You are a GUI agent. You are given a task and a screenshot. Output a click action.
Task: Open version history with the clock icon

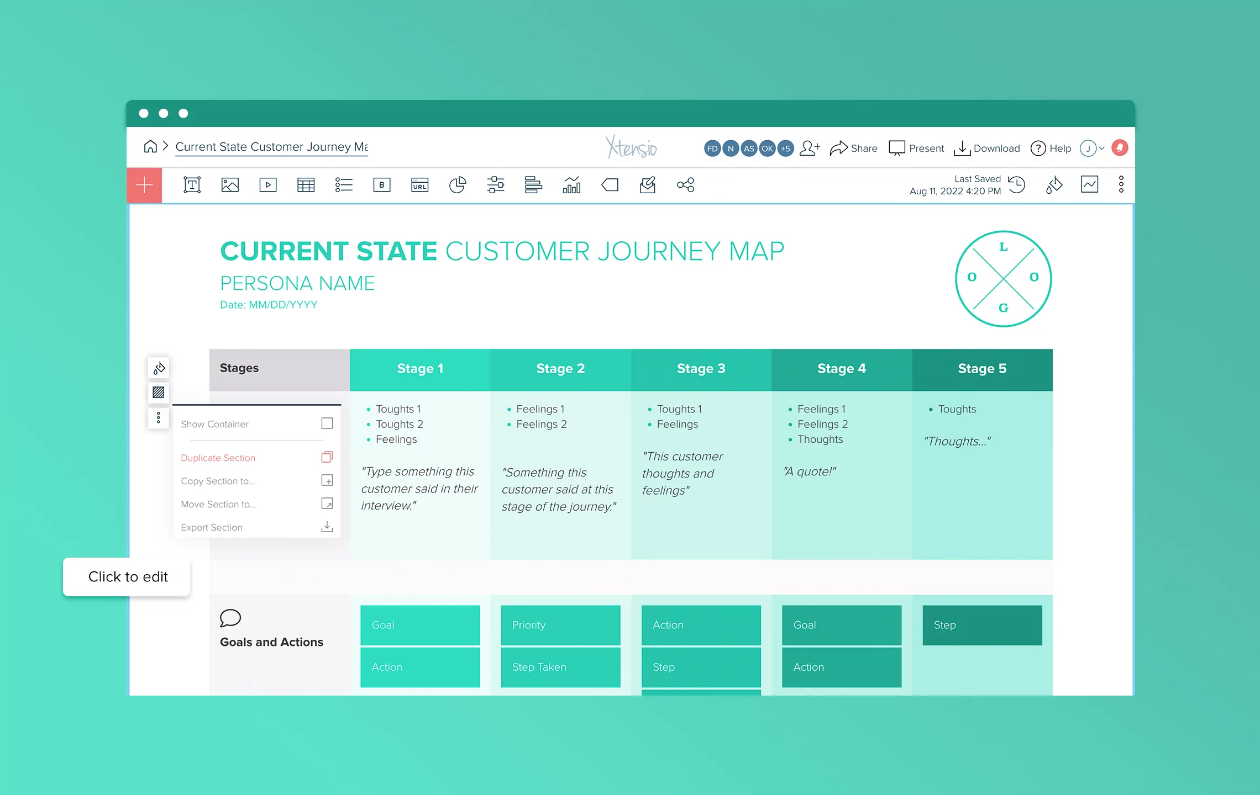click(1017, 185)
